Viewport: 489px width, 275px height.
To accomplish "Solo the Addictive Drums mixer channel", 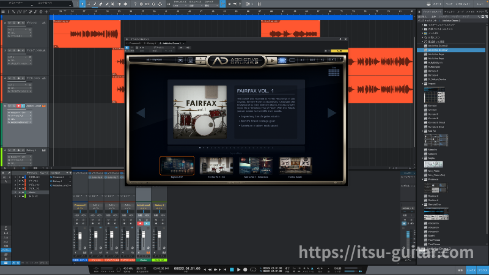I will coord(146,219).
